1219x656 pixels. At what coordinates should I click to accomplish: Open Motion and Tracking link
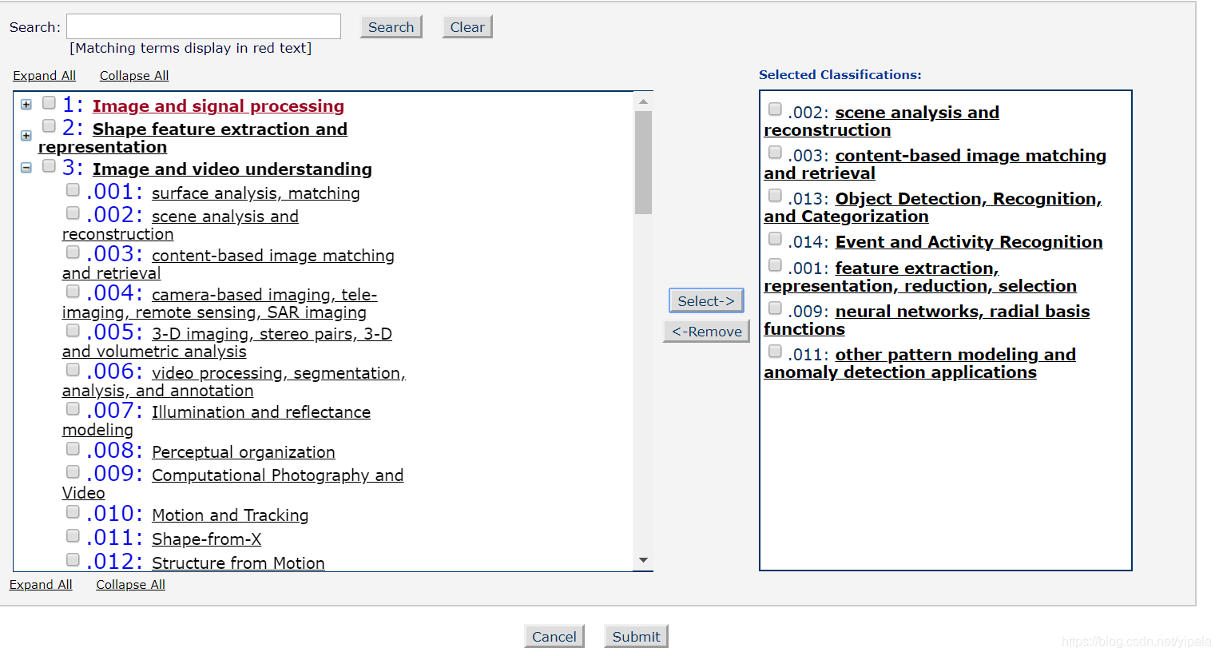[230, 515]
